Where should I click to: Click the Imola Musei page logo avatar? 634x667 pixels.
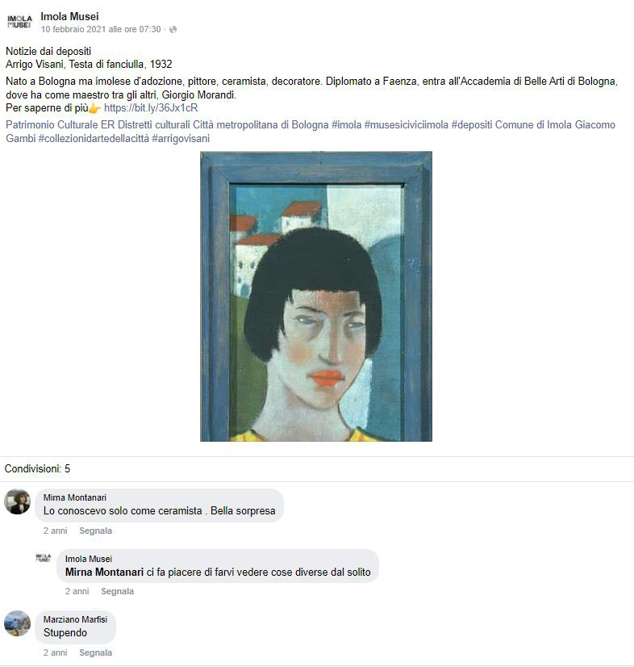pyautogui.click(x=19, y=22)
